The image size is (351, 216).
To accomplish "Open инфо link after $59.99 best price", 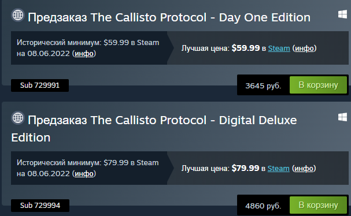I will tap(304, 49).
